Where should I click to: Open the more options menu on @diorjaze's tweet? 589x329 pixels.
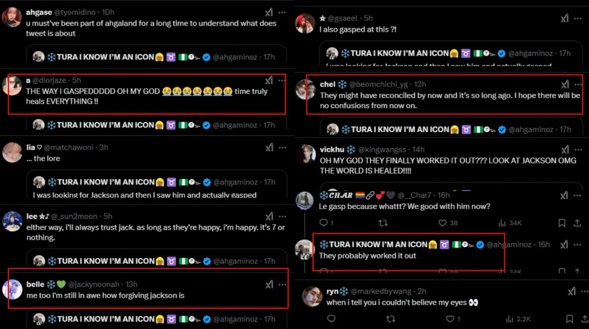point(282,80)
